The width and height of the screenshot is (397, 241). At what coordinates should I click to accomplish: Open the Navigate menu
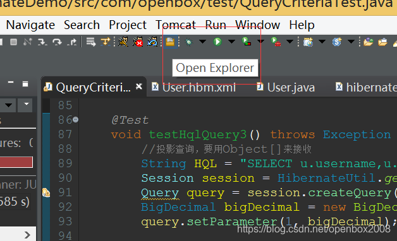30,25
